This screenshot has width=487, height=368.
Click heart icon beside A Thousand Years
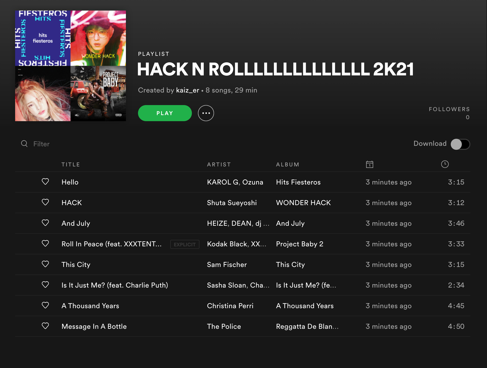pos(45,305)
